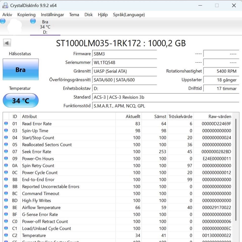
Task: Click the Uppstarter value 18 gånger
Action: click(x=221, y=80)
